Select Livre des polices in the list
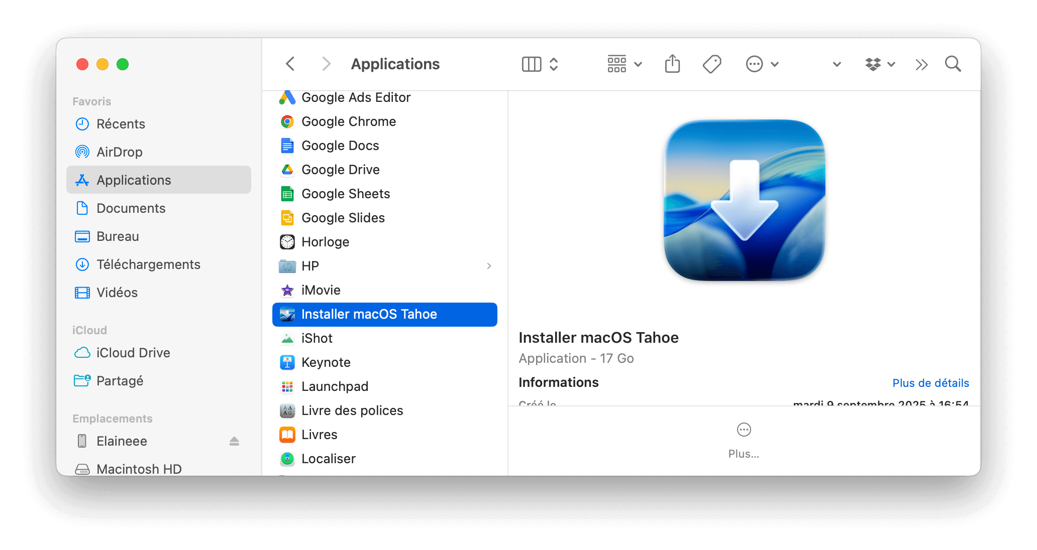Viewport: 1037px width, 550px height. point(385,410)
